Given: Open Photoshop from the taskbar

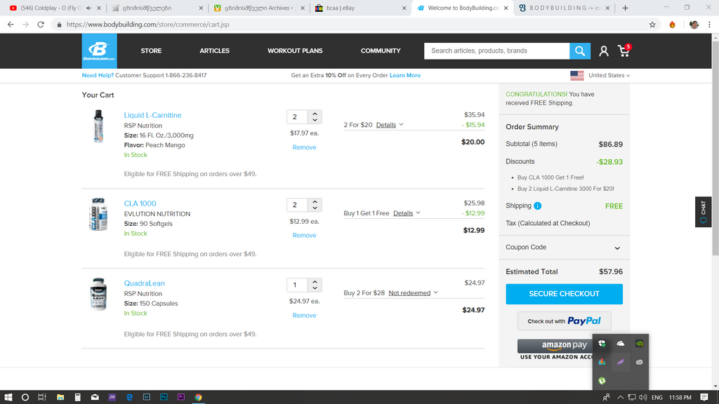Looking at the screenshot, I should [164, 397].
